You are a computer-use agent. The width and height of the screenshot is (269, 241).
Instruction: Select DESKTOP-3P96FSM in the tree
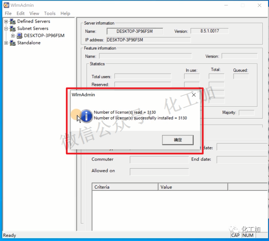44,35
